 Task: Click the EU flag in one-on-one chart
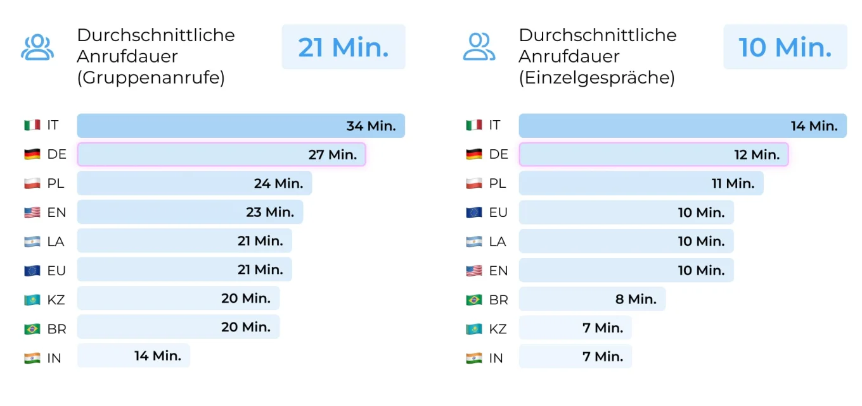point(474,212)
